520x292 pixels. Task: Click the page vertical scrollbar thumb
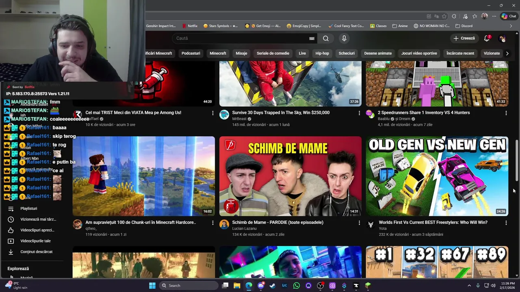pos(517,161)
